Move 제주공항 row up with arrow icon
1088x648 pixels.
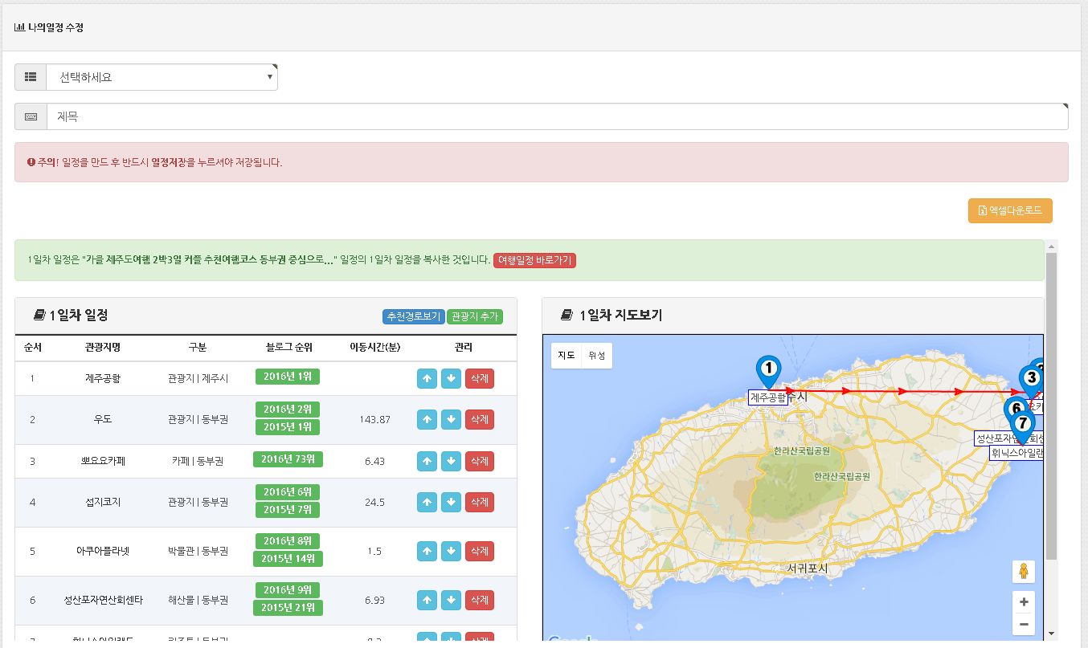coord(427,378)
